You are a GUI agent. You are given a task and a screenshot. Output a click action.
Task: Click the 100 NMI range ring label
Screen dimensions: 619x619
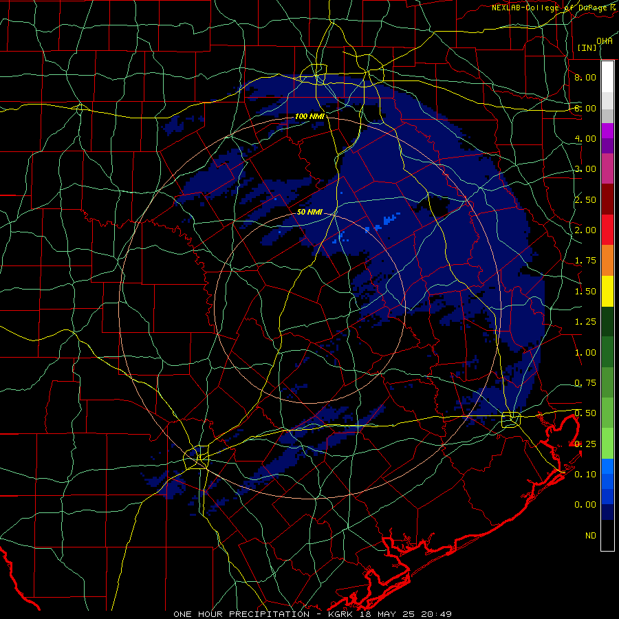point(309,116)
